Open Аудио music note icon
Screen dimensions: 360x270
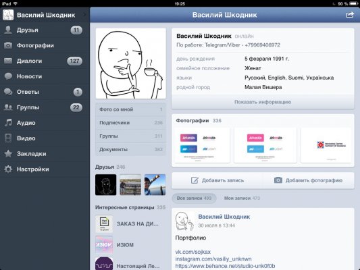click(8, 123)
